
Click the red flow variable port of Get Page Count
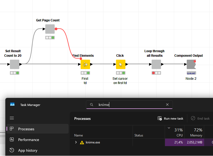[x=56, y=29]
